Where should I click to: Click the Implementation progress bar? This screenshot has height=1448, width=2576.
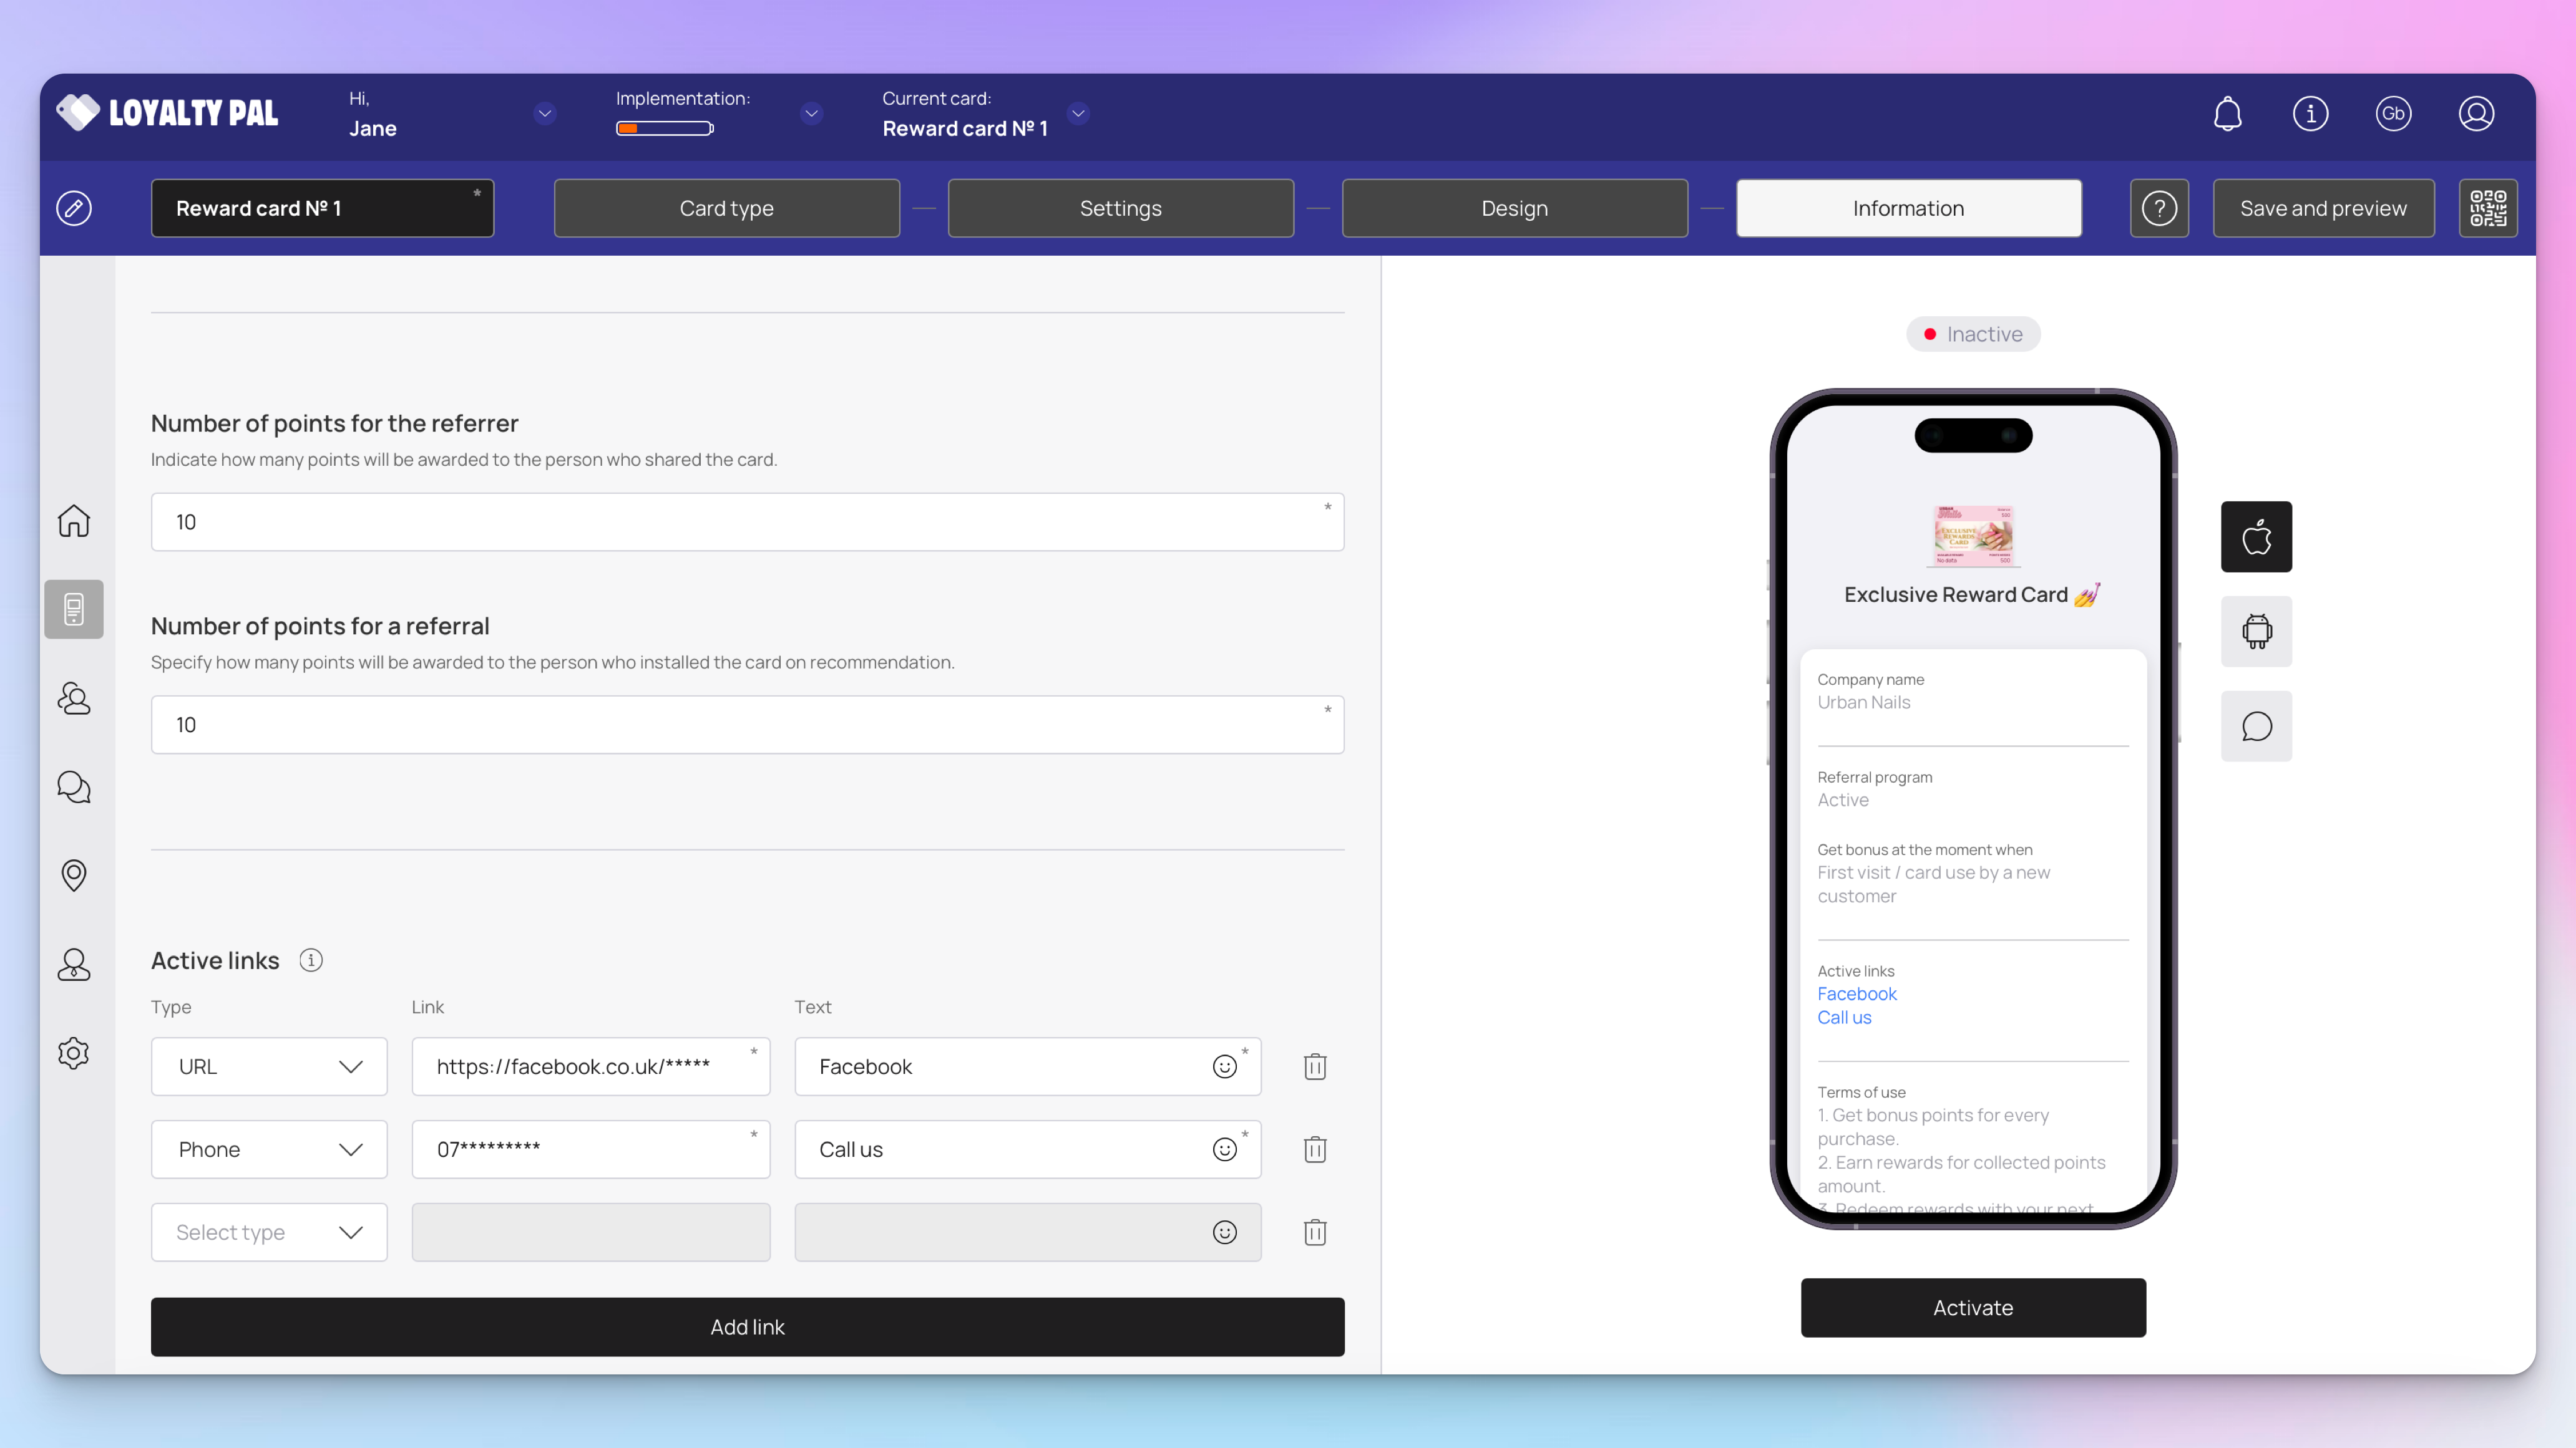click(664, 128)
